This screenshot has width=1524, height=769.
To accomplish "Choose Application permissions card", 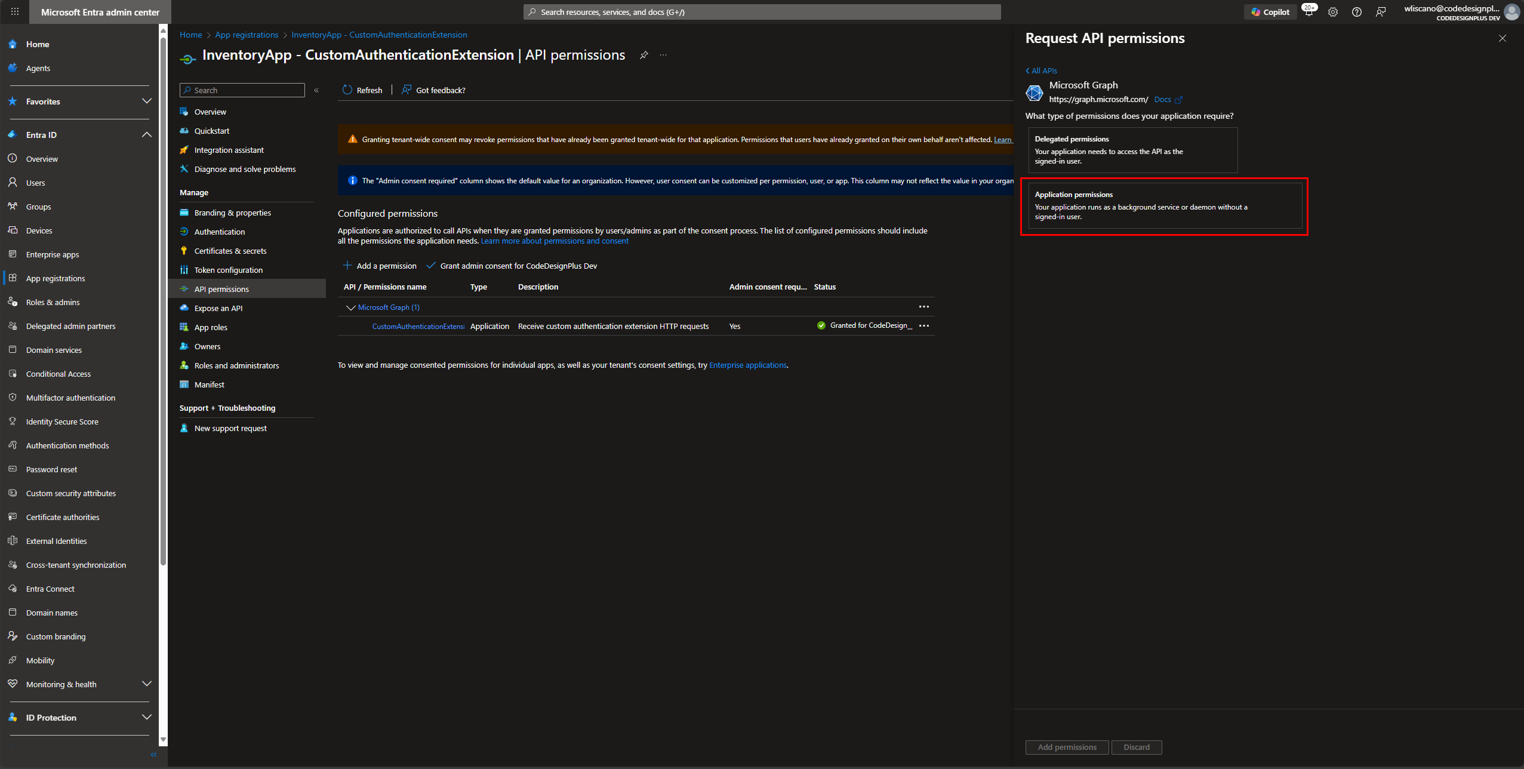I will coord(1164,205).
